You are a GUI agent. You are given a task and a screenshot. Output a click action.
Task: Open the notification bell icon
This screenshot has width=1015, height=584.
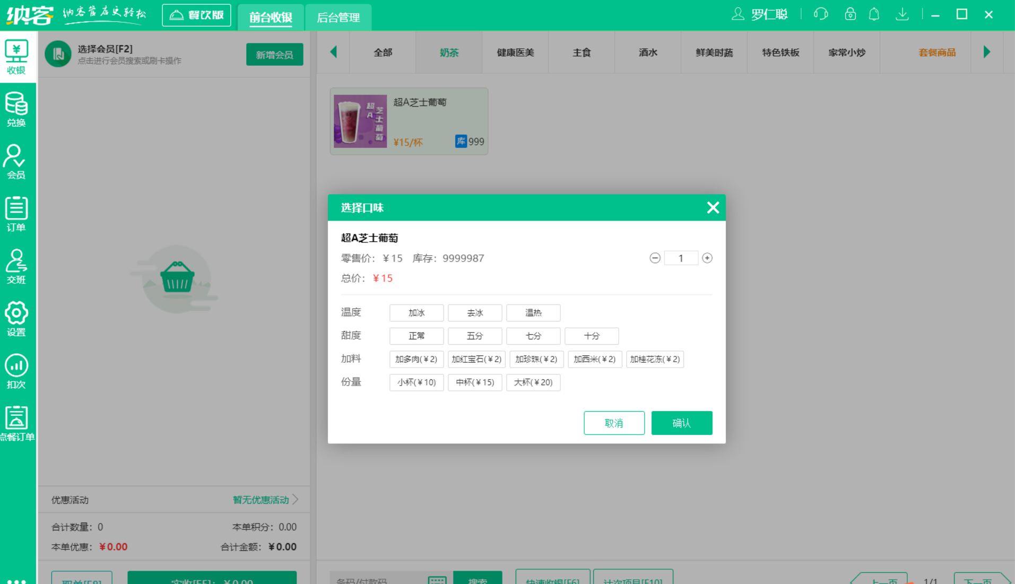pos(873,14)
